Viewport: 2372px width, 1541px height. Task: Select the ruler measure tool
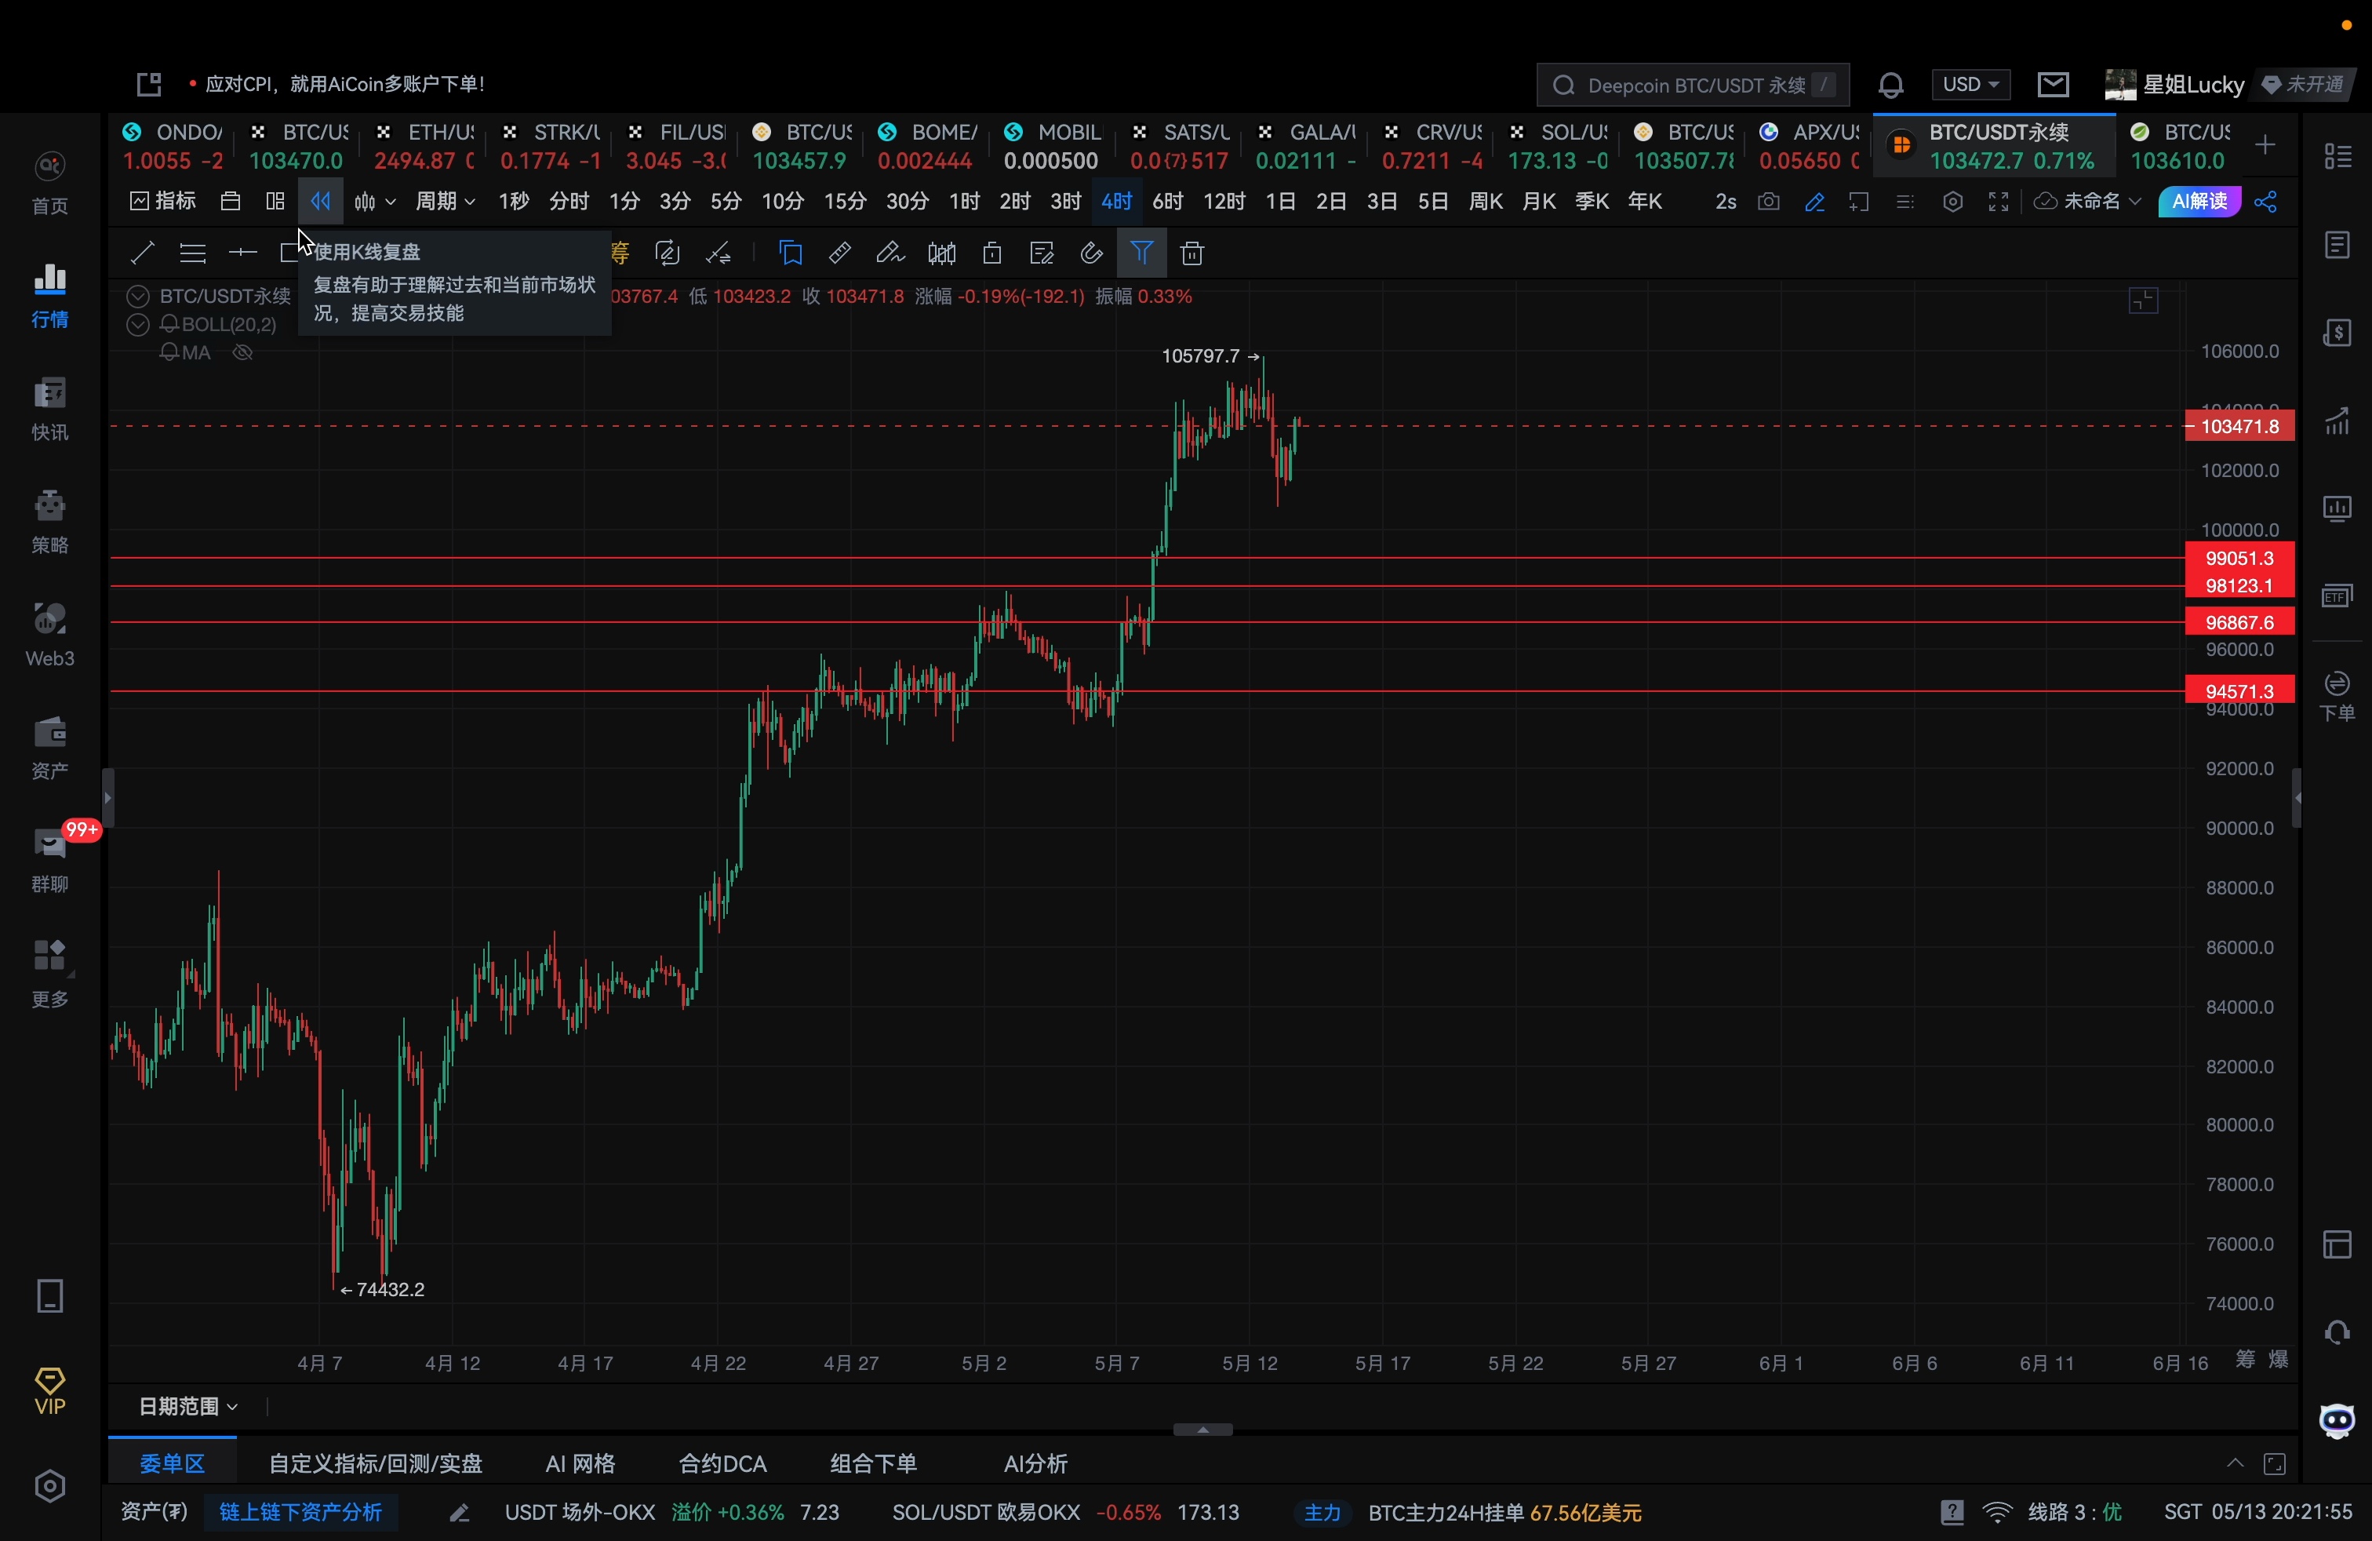coord(839,253)
